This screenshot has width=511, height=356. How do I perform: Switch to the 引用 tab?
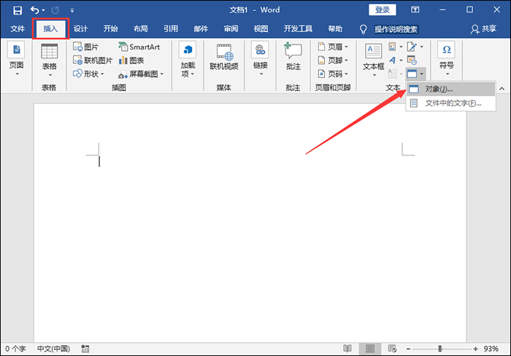point(170,29)
